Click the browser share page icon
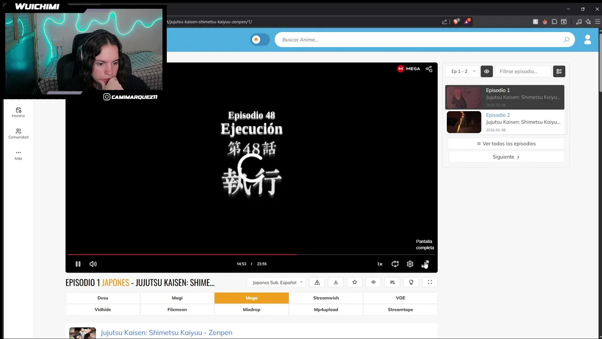Image resolution: width=602 pixels, height=339 pixels. (x=444, y=22)
